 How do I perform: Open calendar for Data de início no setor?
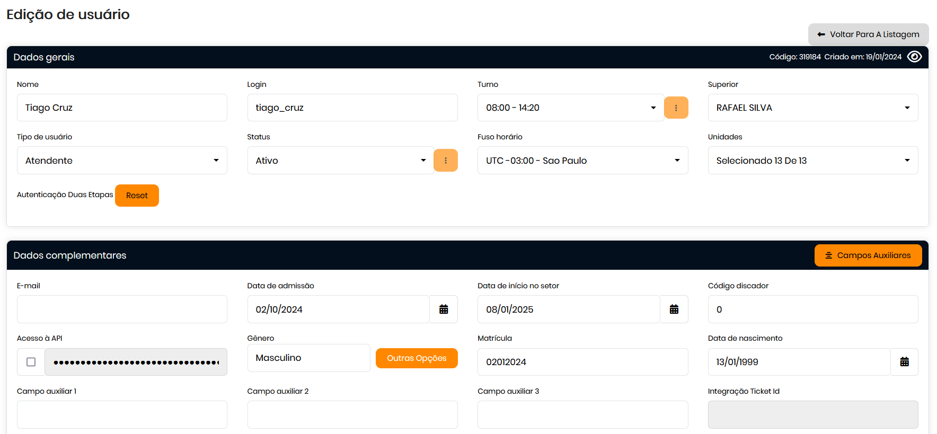click(x=674, y=309)
